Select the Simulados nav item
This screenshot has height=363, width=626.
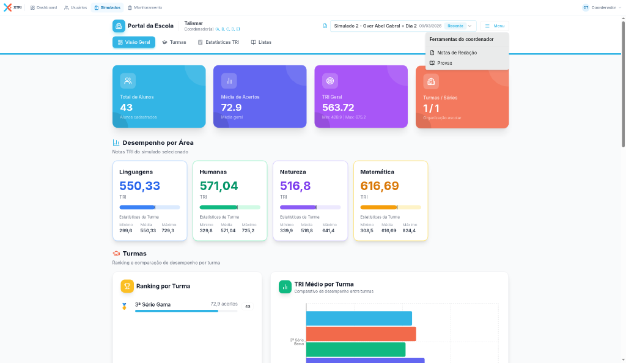(108, 7)
